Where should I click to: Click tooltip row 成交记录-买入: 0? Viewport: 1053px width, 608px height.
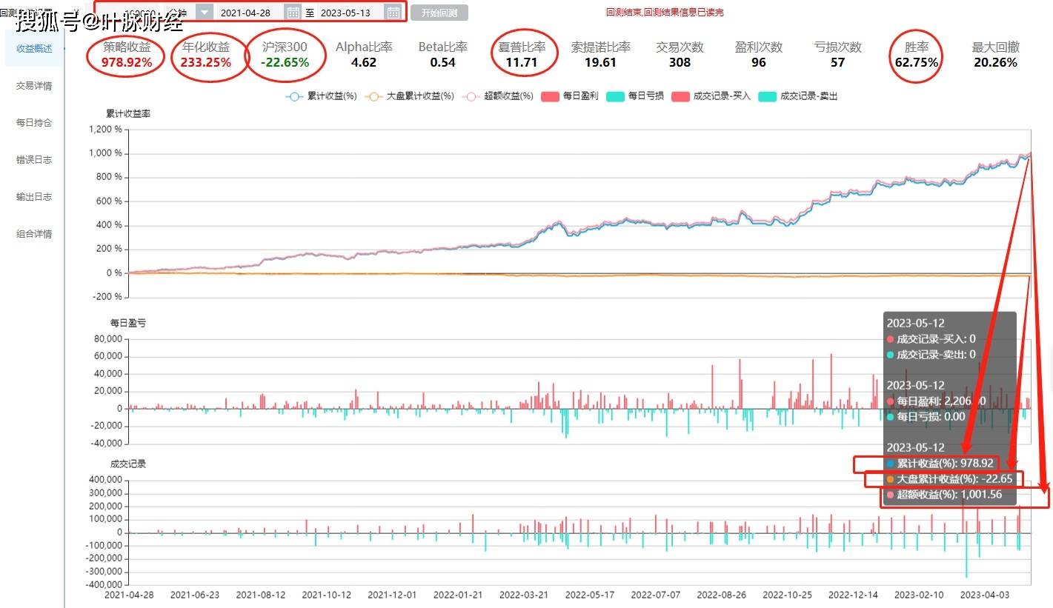coord(931,339)
